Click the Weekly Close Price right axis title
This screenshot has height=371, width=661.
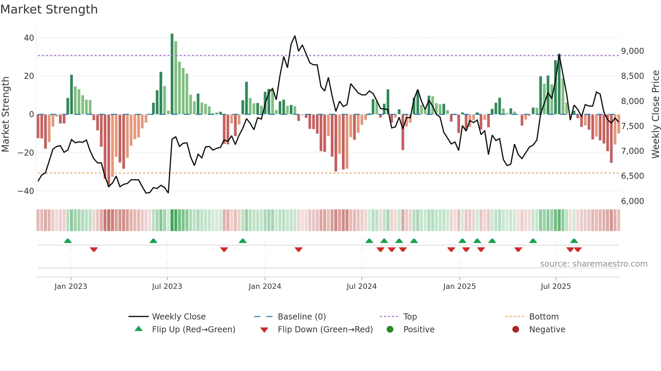point(655,114)
